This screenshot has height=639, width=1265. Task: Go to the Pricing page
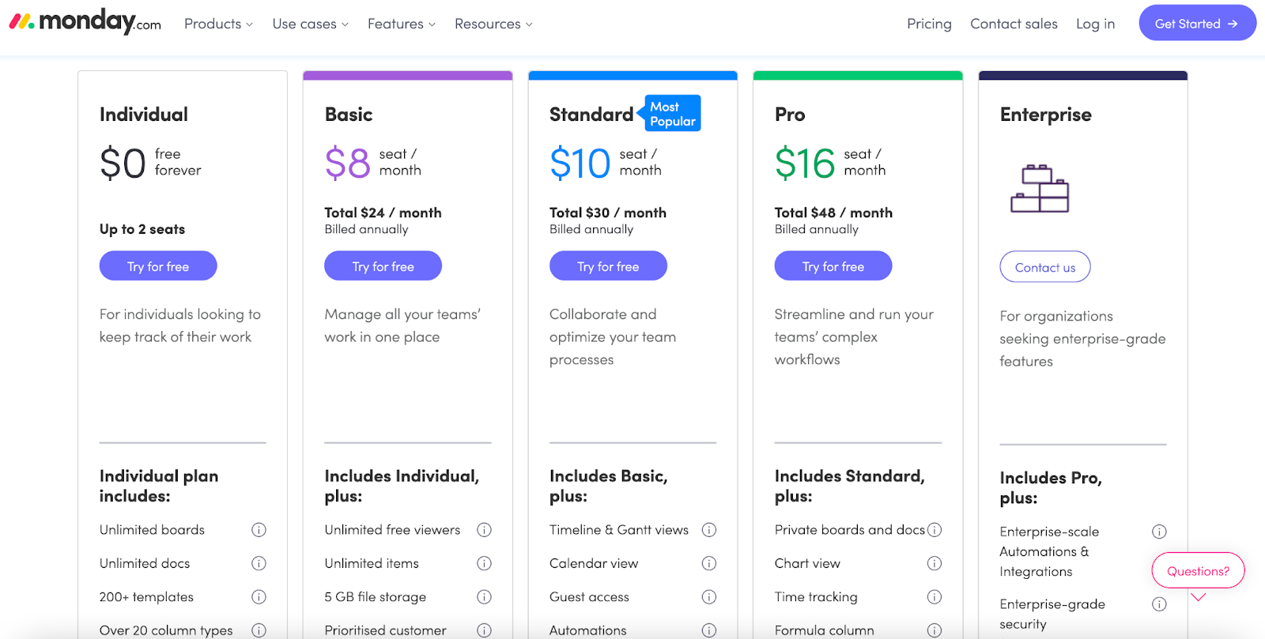coord(929,24)
